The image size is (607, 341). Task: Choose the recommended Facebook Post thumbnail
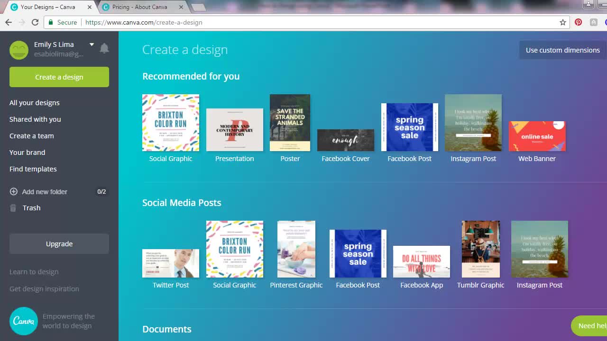(410, 127)
